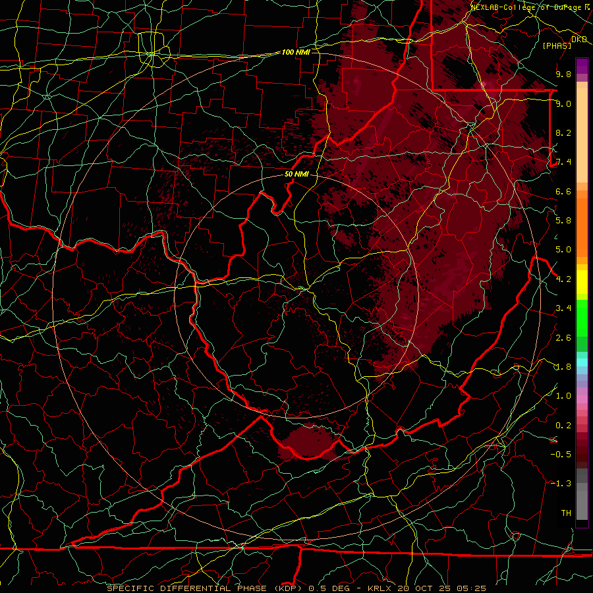Click the TH legend label

[x=566, y=513]
